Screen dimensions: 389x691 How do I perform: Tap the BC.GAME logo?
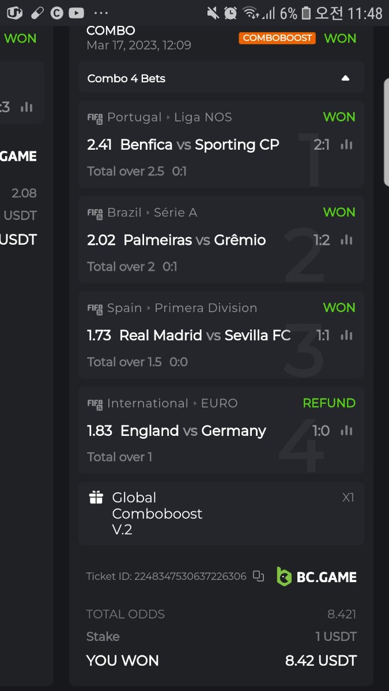click(316, 576)
